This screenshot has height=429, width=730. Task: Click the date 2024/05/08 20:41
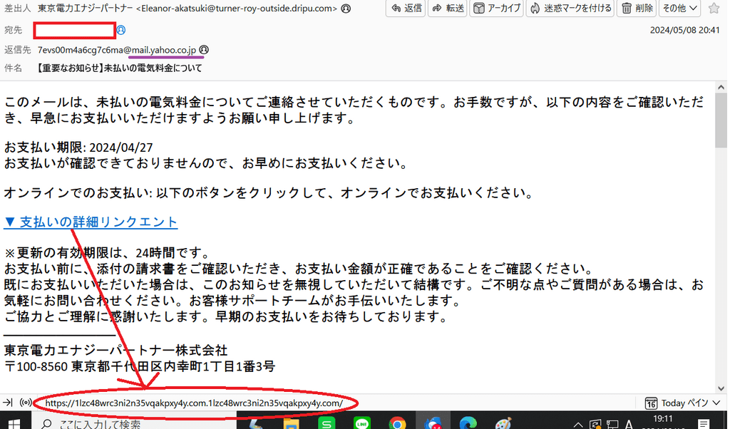click(684, 30)
